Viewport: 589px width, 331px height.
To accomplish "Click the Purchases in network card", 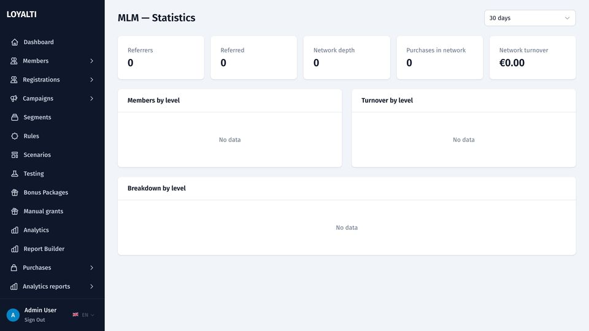I will [x=439, y=58].
